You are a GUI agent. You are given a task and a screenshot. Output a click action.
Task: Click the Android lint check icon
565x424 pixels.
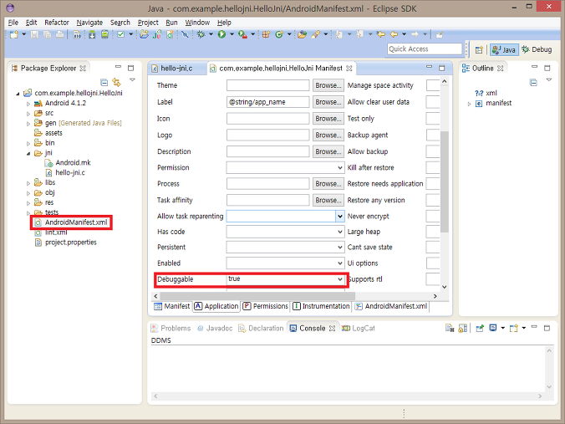click(121, 34)
